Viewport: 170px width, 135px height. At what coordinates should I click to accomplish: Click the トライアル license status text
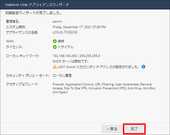(66, 47)
